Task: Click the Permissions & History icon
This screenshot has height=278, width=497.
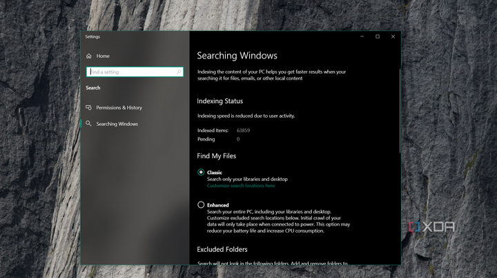Action: [89, 107]
